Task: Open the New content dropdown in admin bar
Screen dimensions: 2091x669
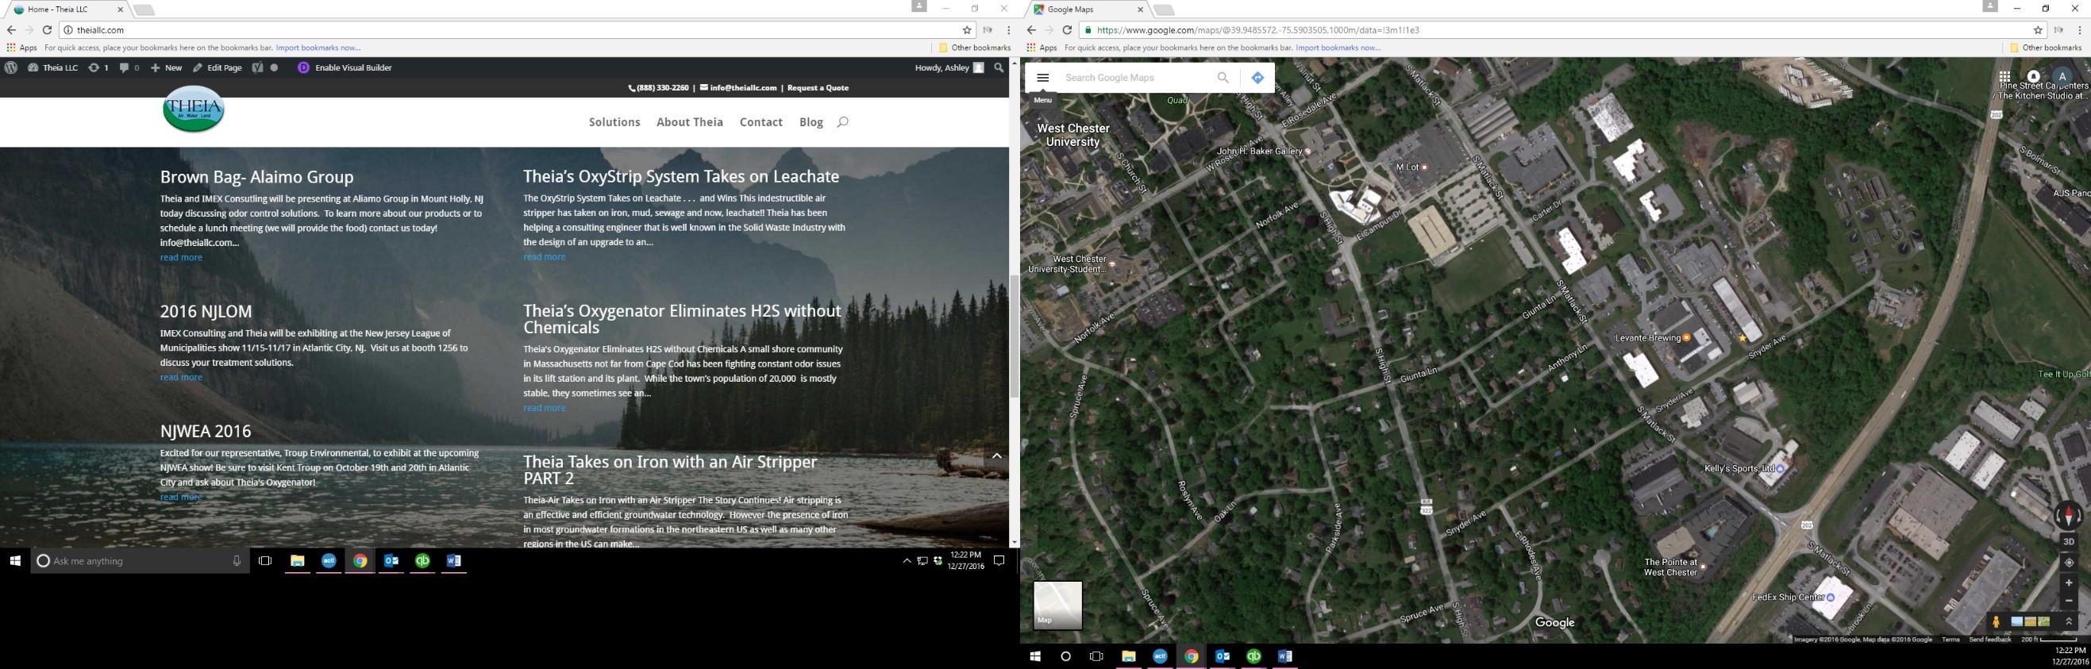Action: click(x=167, y=68)
